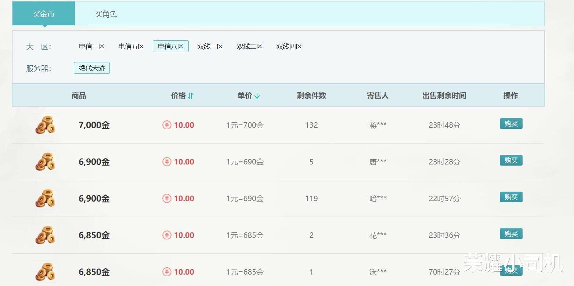Click 购买 for the 7,000金 listing
The width and height of the screenshot is (574, 286).
tap(510, 124)
